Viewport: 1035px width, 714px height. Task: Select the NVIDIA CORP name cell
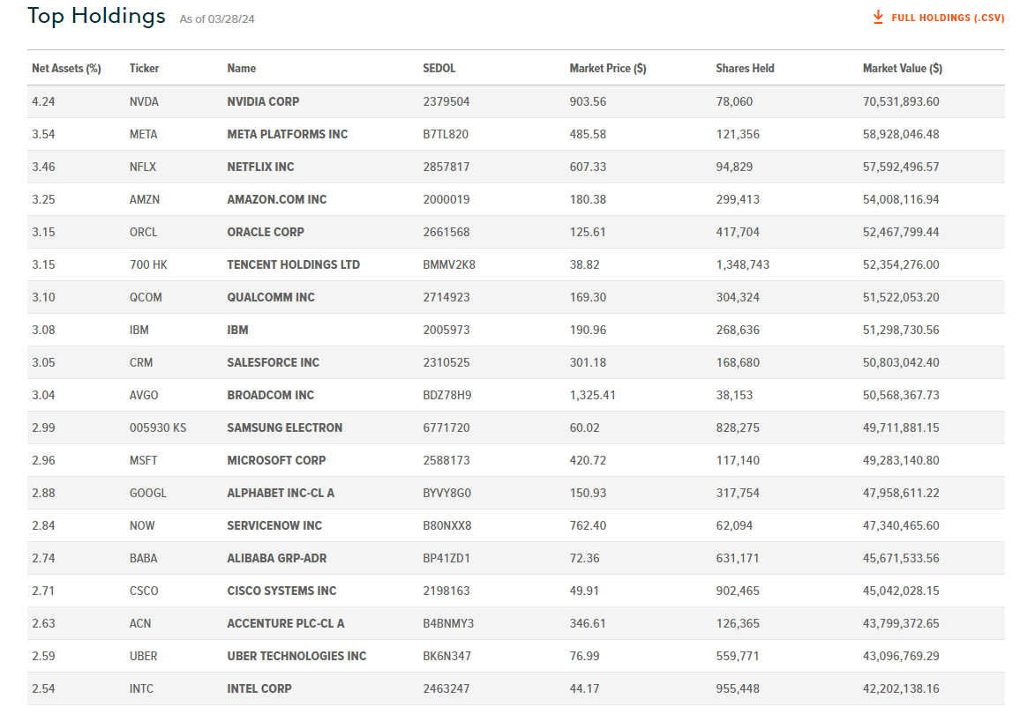(263, 101)
